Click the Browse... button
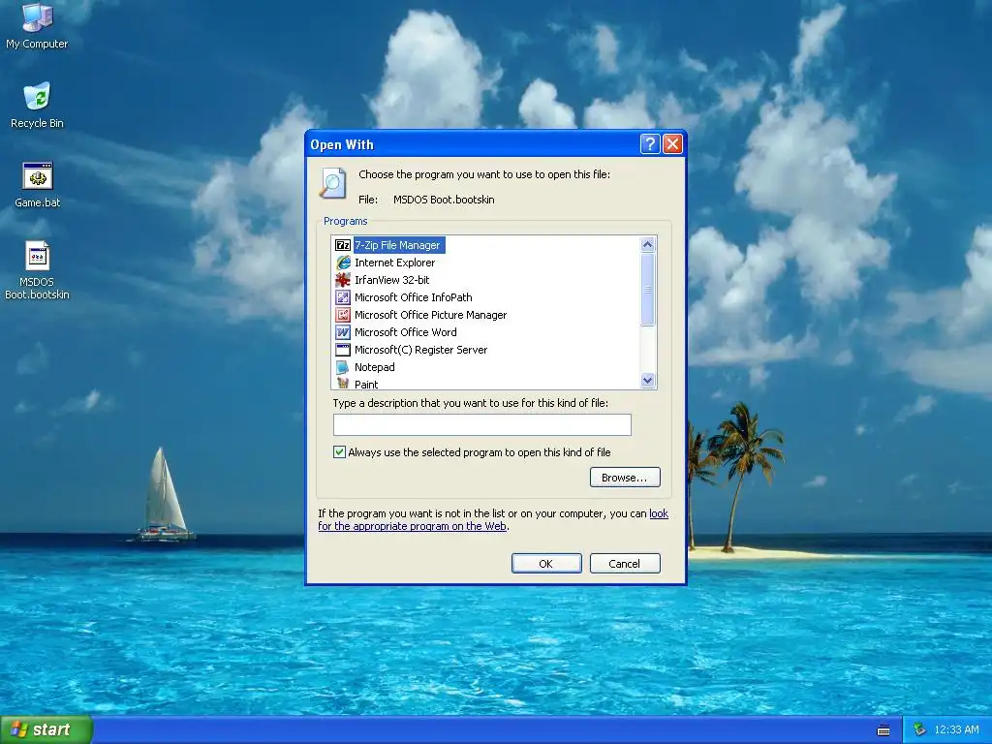This screenshot has width=992, height=744. pyautogui.click(x=625, y=478)
